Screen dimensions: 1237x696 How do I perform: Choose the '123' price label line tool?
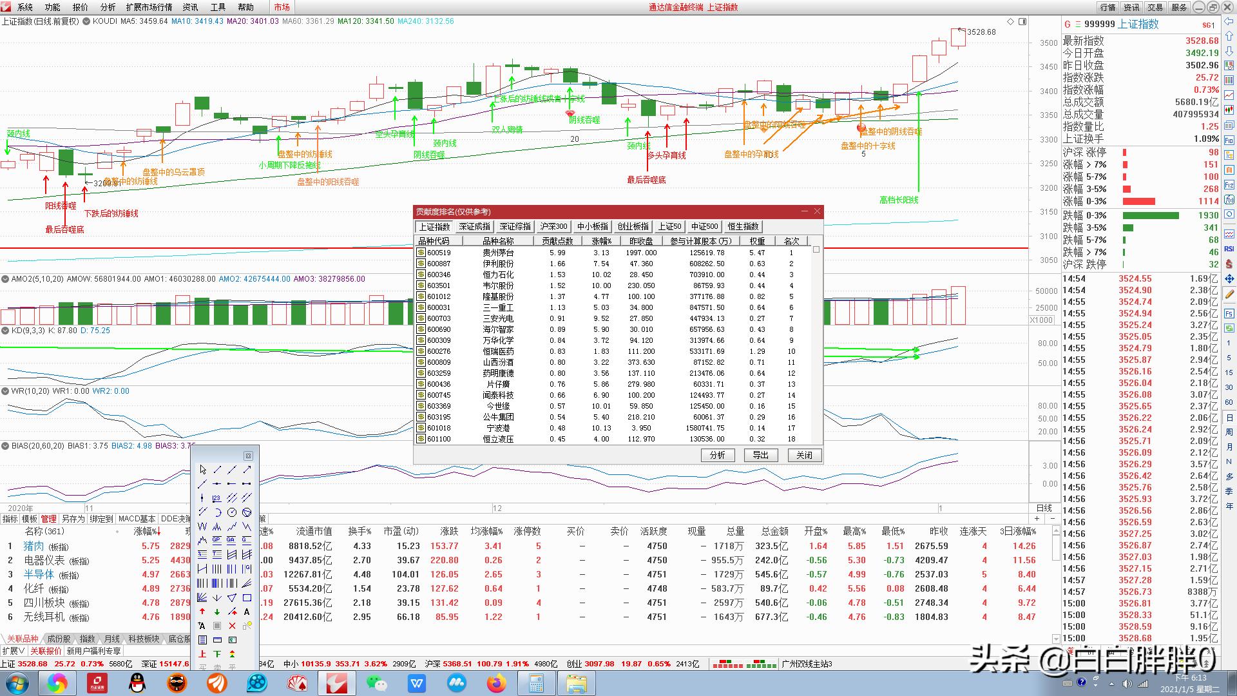click(216, 498)
